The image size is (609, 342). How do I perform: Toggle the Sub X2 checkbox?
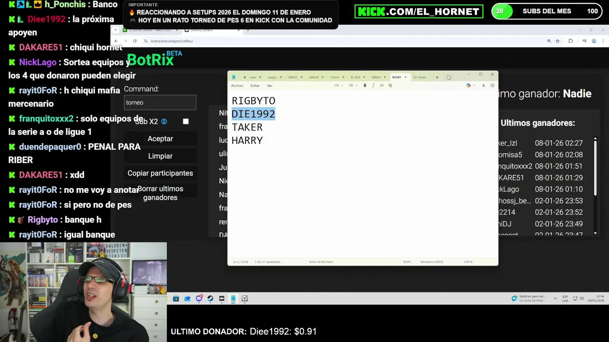[x=186, y=122]
